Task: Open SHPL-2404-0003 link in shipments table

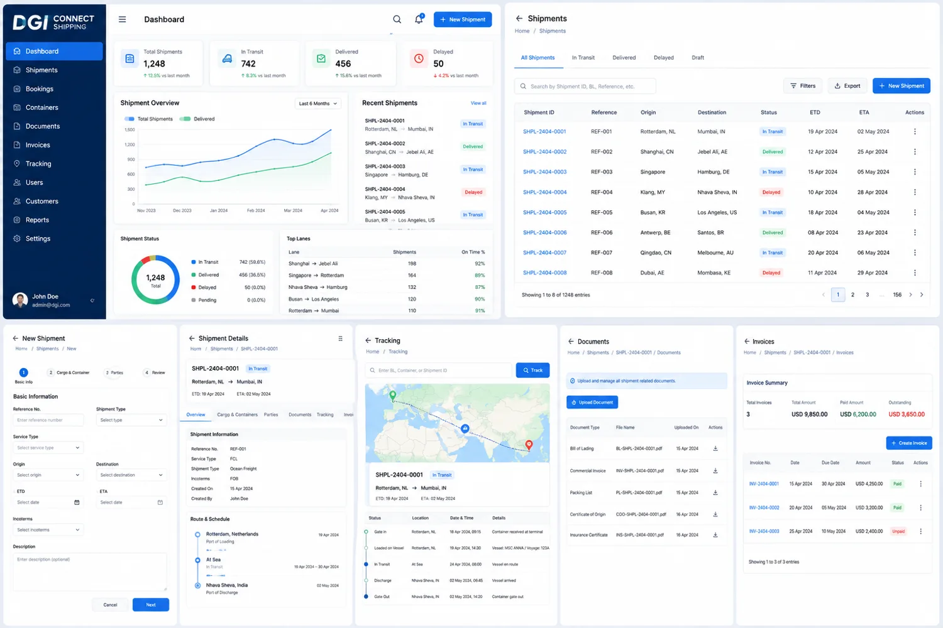Action: [544, 172]
